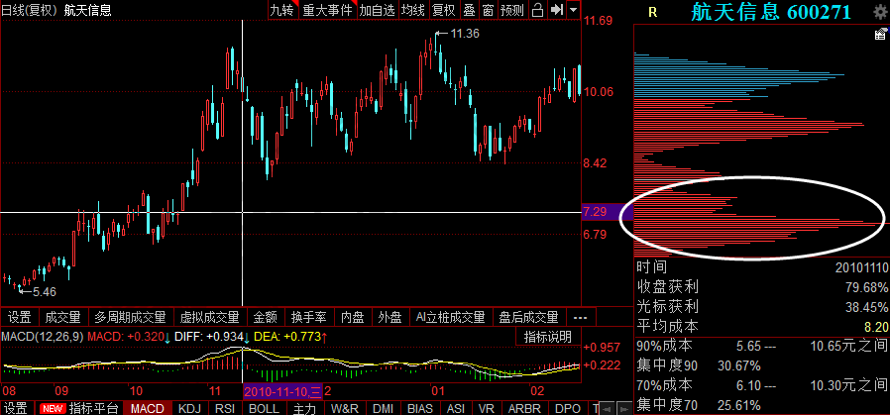Click the 加自选 add to watchlist button
This screenshot has width=890, height=415.
tap(377, 10)
